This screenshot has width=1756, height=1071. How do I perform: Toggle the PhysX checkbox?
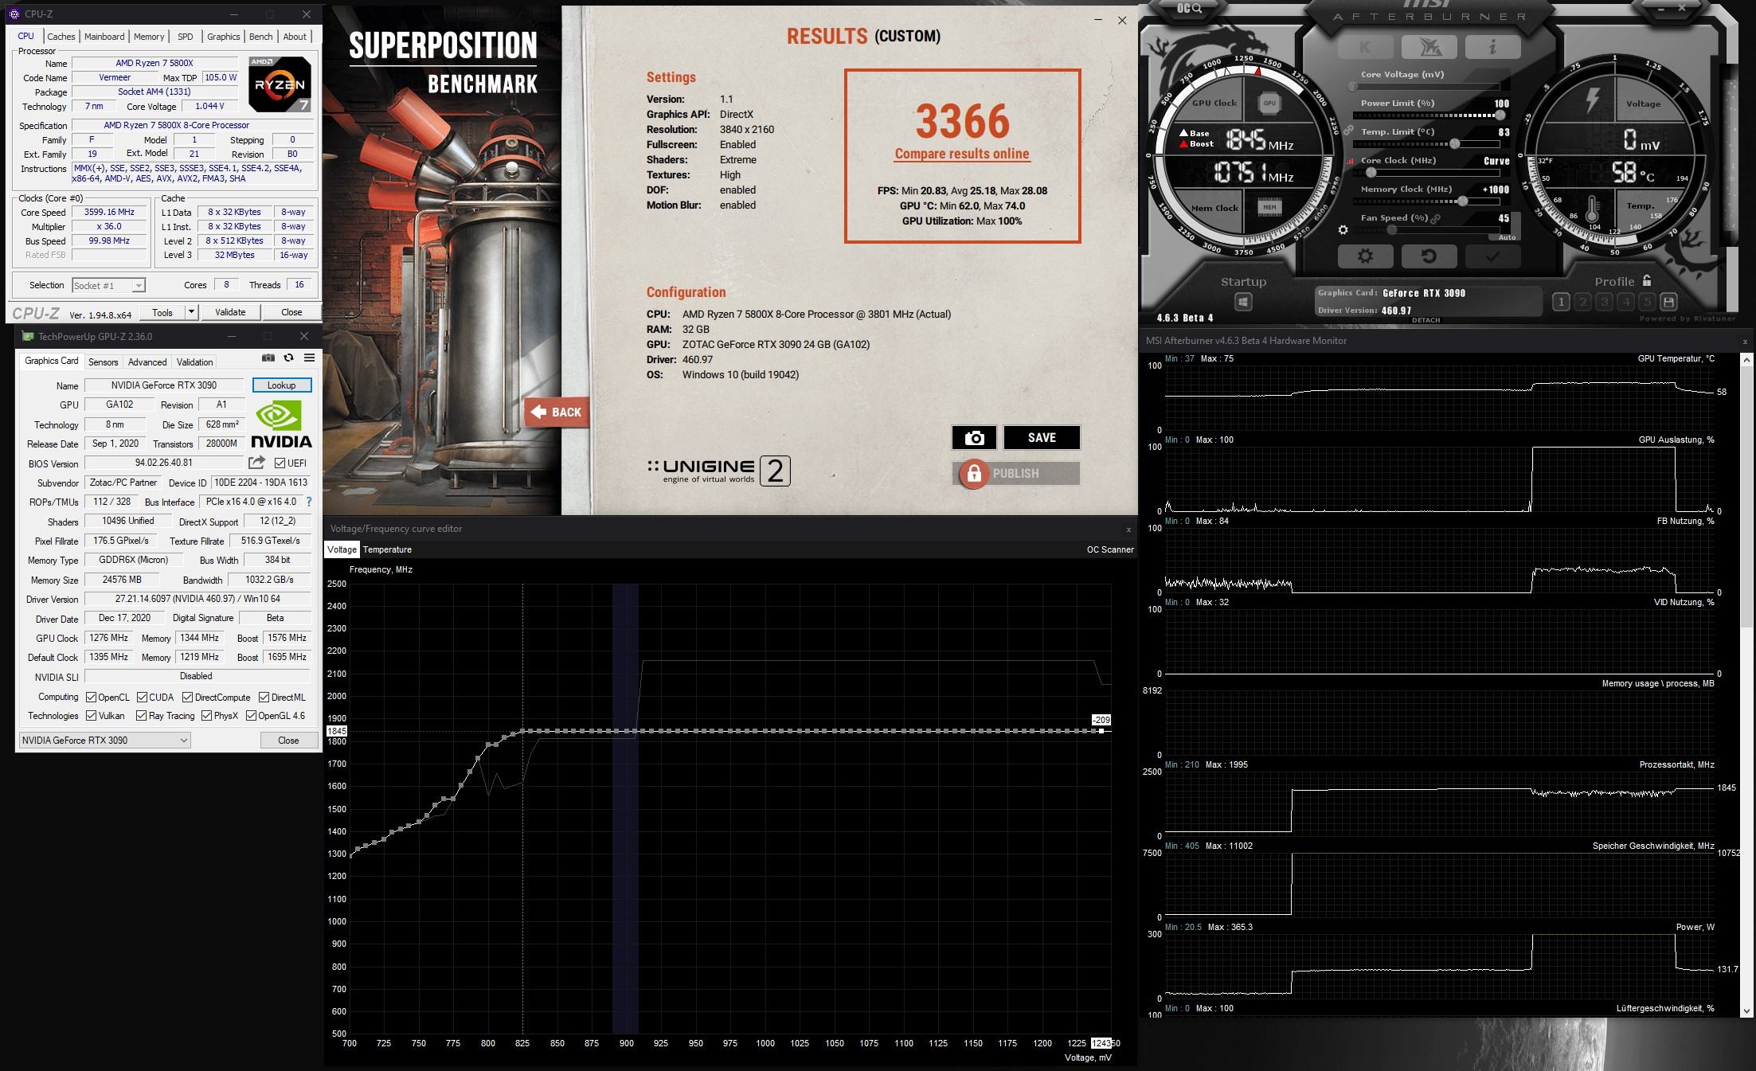tap(206, 716)
